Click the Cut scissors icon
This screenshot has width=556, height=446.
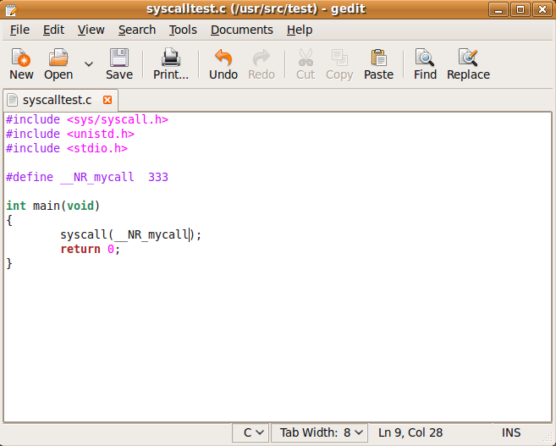coord(306,64)
